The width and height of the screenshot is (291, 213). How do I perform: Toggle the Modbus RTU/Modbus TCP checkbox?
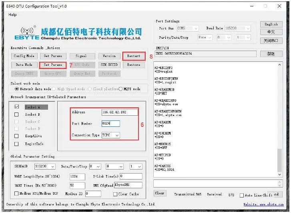click(x=16, y=193)
